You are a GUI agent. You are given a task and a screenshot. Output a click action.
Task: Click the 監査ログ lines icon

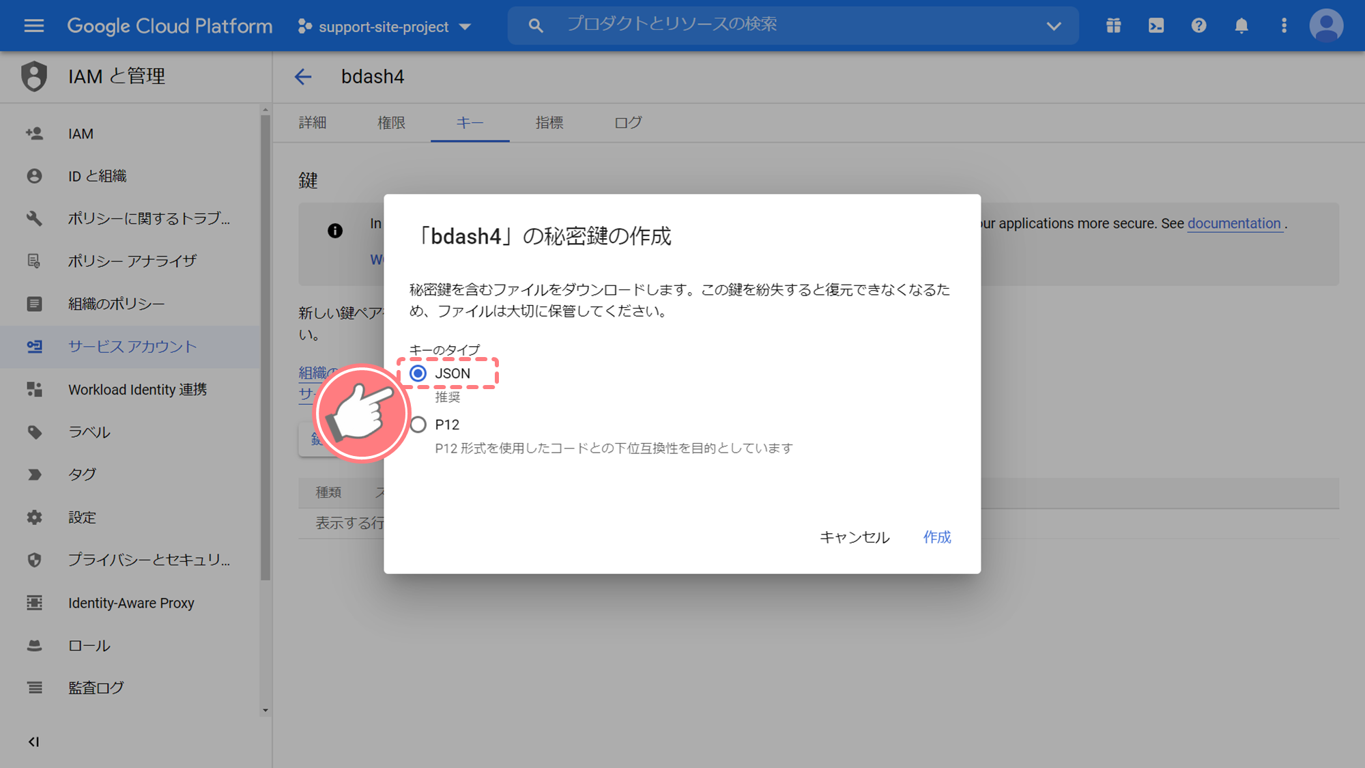click(x=34, y=687)
